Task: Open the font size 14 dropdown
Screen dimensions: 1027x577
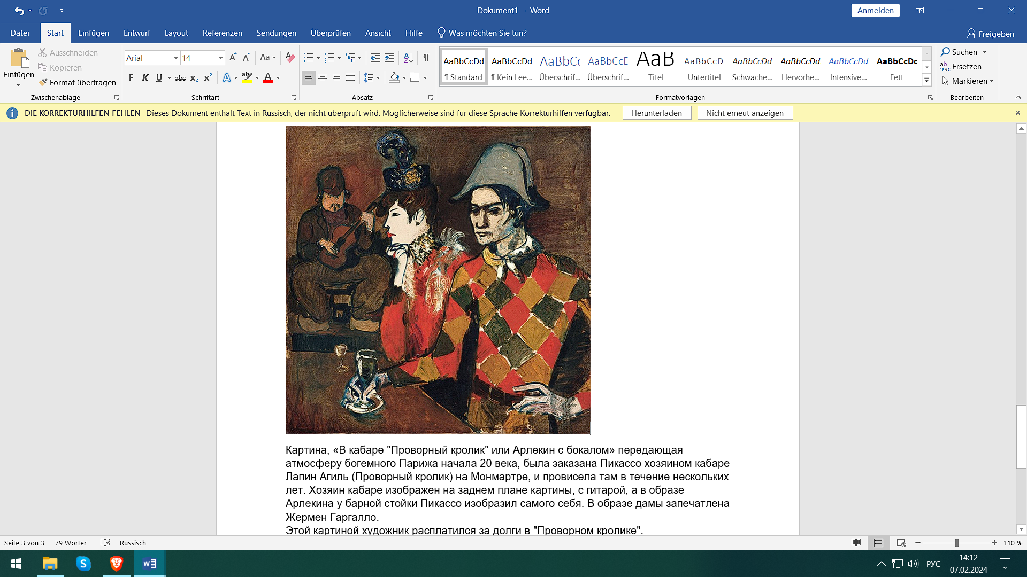Action: click(220, 58)
